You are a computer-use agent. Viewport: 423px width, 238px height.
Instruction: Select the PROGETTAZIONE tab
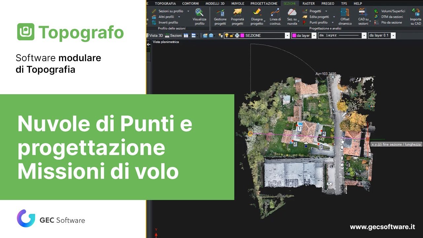[x=264, y=3]
